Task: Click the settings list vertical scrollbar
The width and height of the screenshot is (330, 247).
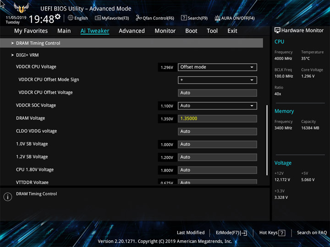Action: (x=267, y=140)
